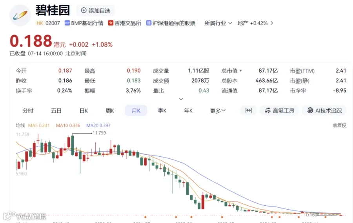Open AI技术追踪 feature
353x223 pixels.
pyautogui.click(x=324, y=111)
